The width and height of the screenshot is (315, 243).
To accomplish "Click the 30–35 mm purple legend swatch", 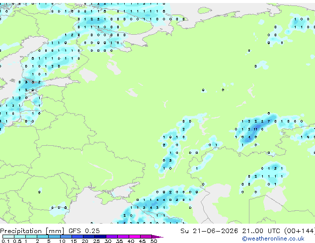I will (112, 237).
